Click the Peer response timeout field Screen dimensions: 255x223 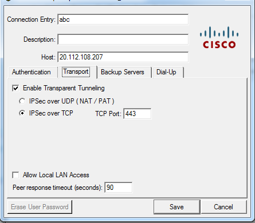119,188
